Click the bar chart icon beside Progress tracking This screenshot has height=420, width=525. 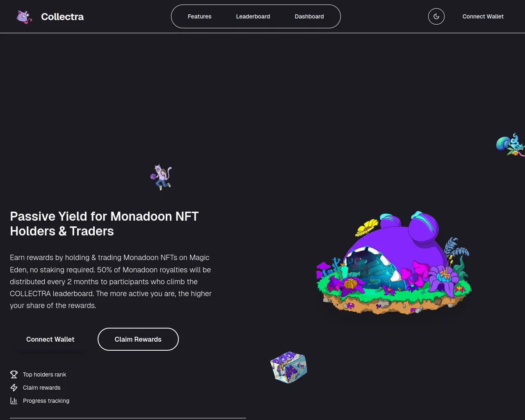tap(14, 401)
